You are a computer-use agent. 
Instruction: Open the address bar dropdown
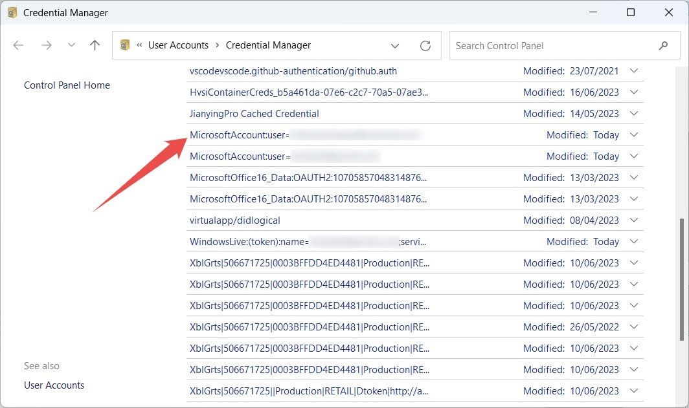click(x=394, y=45)
